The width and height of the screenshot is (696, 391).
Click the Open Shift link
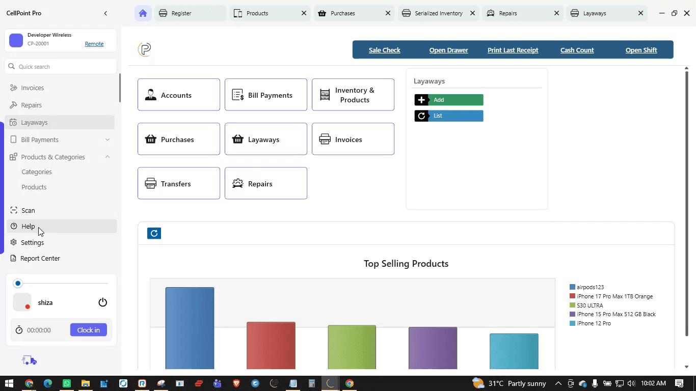coord(641,50)
